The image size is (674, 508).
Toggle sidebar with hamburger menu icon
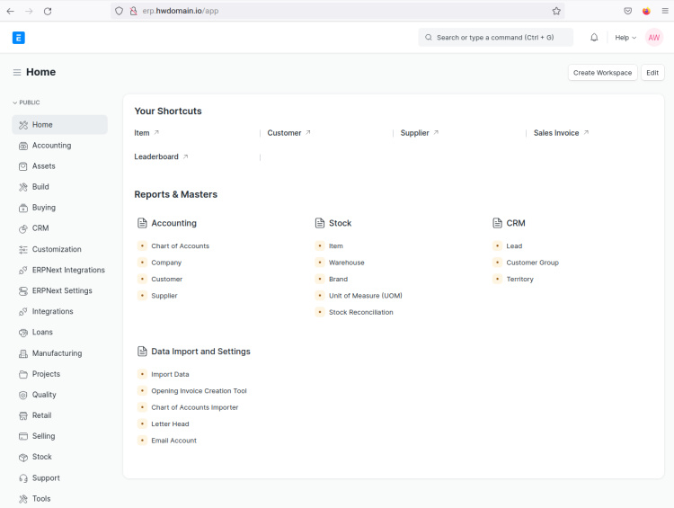17,72
